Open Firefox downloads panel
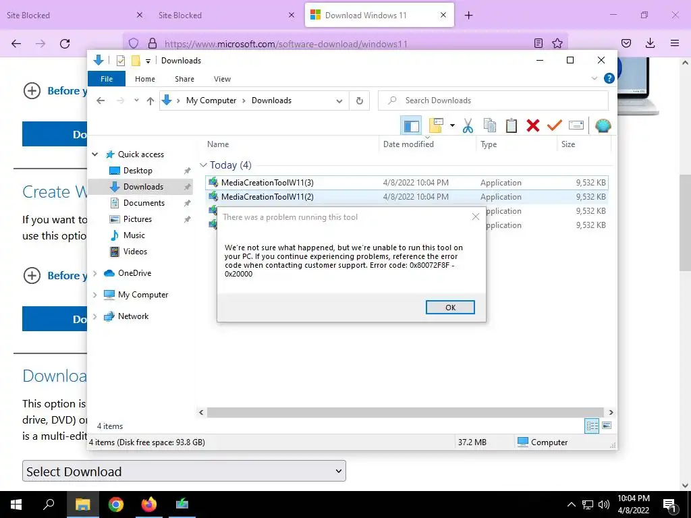 650,43
